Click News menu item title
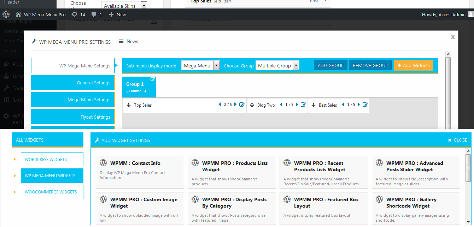474x227 pixels. pyautogui.click(x=132, y=41)
